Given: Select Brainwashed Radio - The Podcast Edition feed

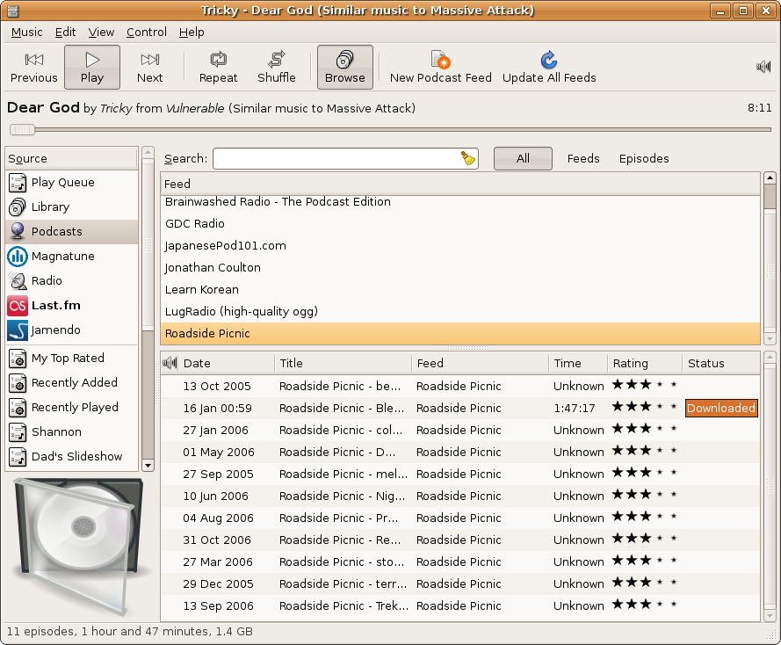Looking at the screenshot, I should point(460,202).
